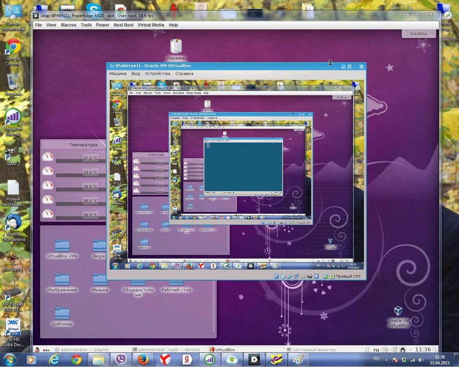The height and width of the screenshot is (367, 459).
Task: Open the File menu in the iDRAC window
Action: click(39, 25)
